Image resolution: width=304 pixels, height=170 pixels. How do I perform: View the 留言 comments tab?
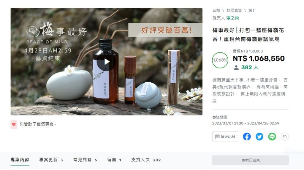click(114, 160)
